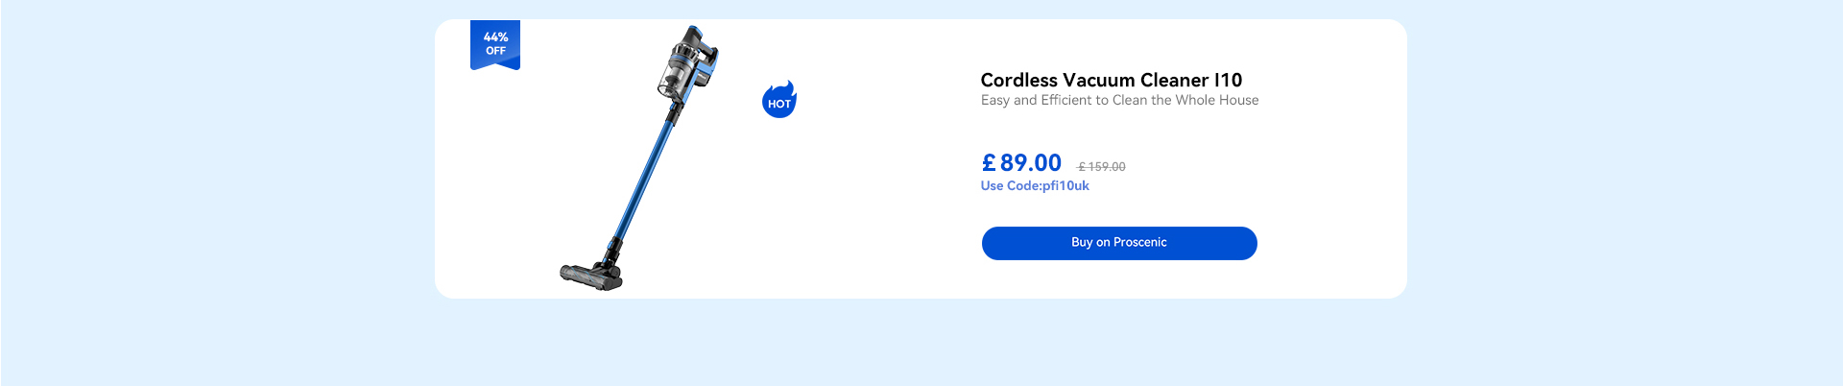Select the HOT text inside the flame

[779, 105]
